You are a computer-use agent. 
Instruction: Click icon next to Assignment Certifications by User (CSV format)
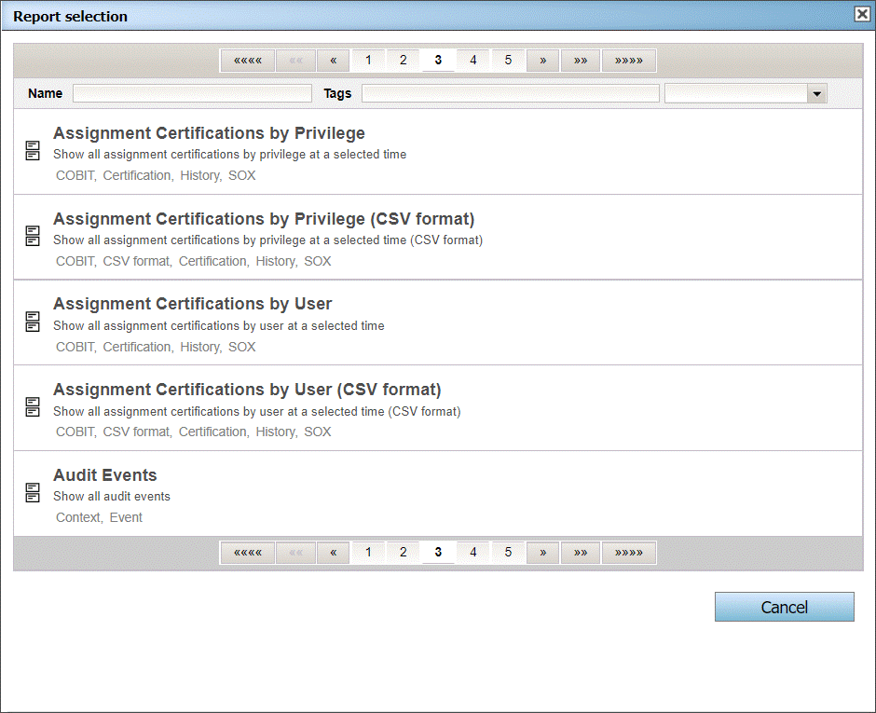click(x=33, y=406)
